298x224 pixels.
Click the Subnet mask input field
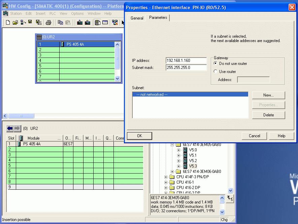[x=186, y=68]
